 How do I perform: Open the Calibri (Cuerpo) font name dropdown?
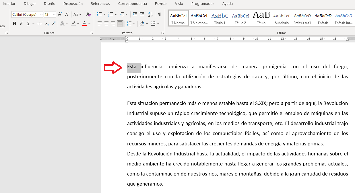coord(42,14)
